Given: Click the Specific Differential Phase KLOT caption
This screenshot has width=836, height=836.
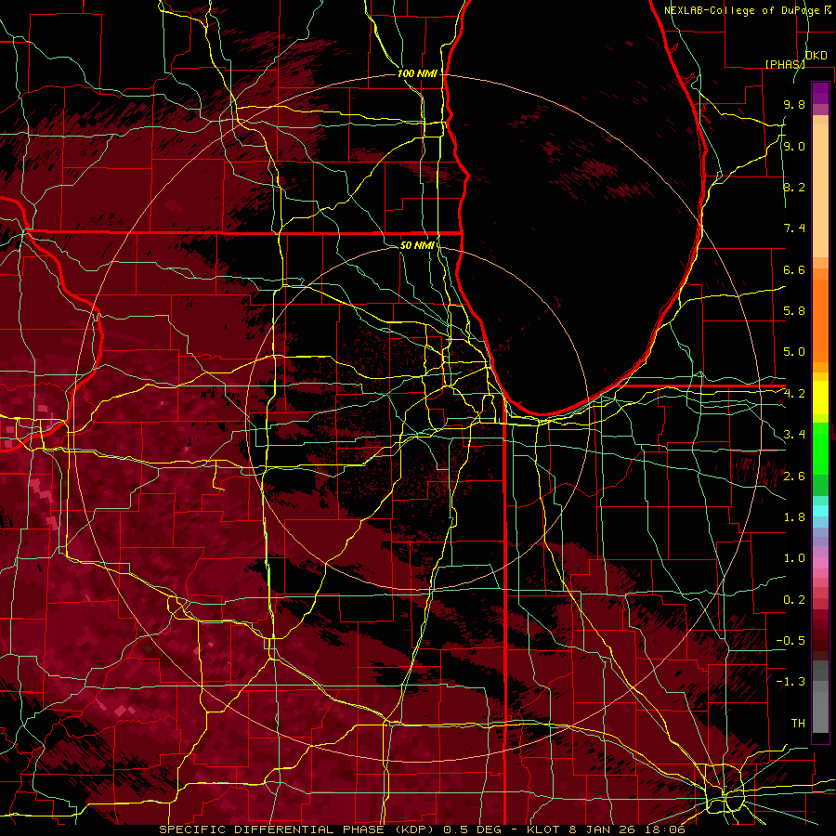Looking at the screenshot, I should 422,829.
